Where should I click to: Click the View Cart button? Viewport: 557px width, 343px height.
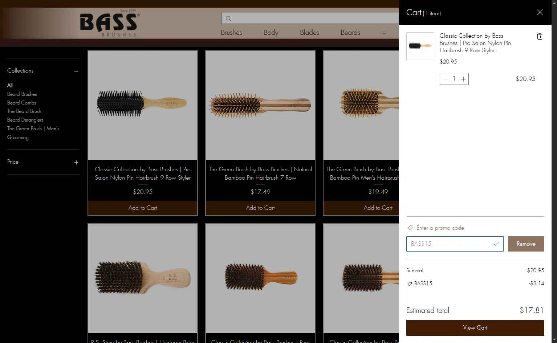475,328
